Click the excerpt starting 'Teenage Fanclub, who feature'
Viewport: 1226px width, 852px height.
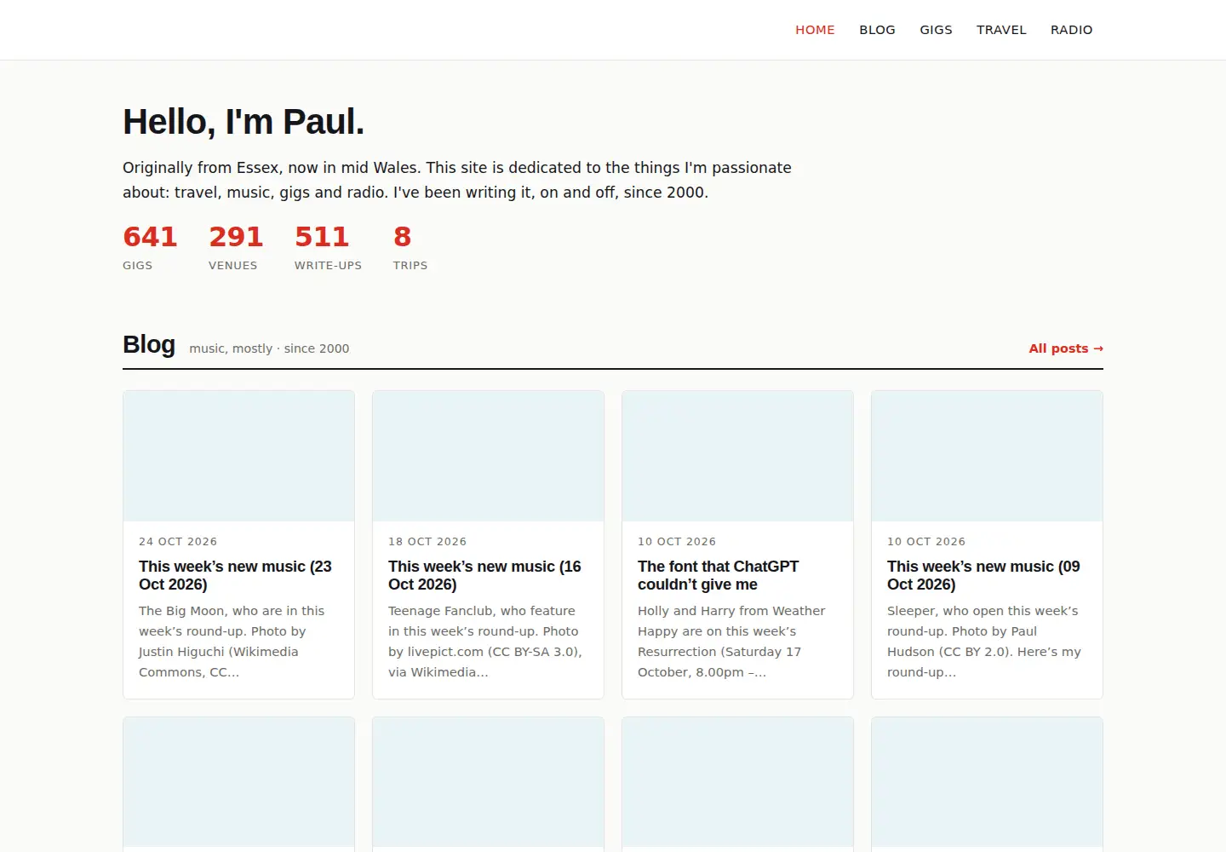pyautogui.click(x=485, y=642)
